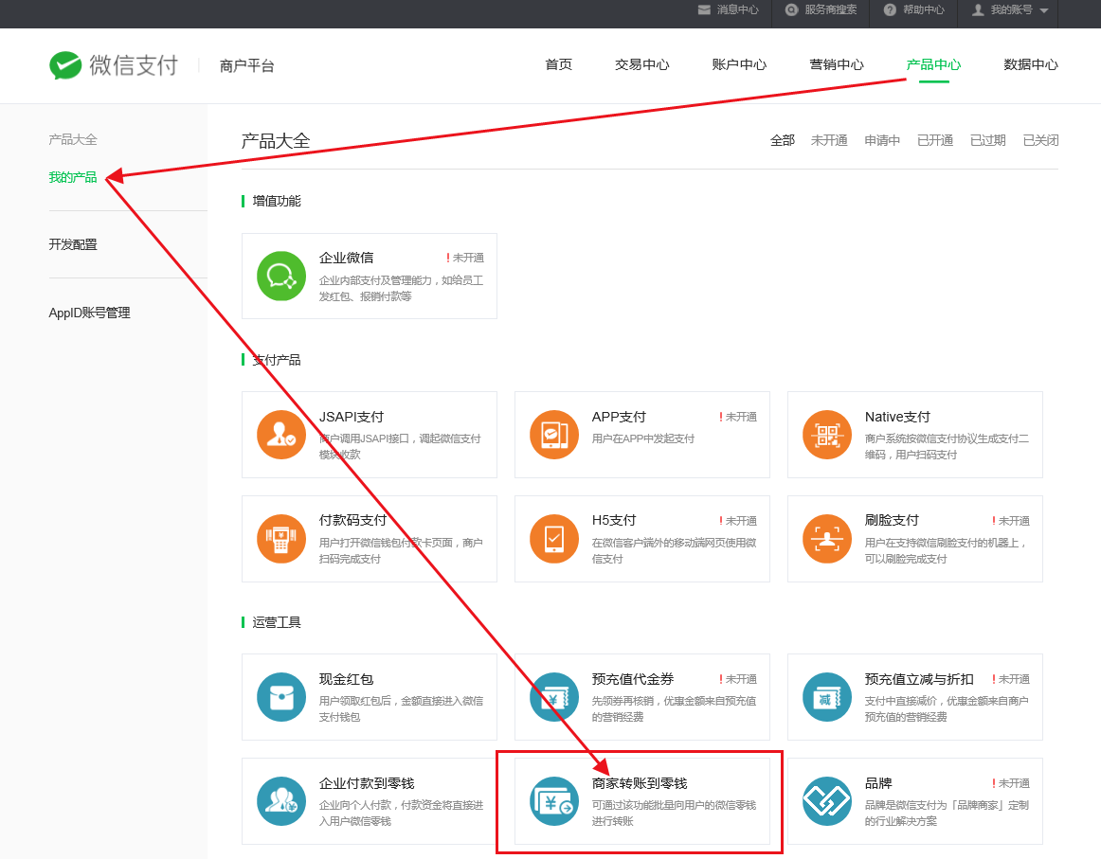Select 我的产品 in left sidebar

click(x=73, y=177)
